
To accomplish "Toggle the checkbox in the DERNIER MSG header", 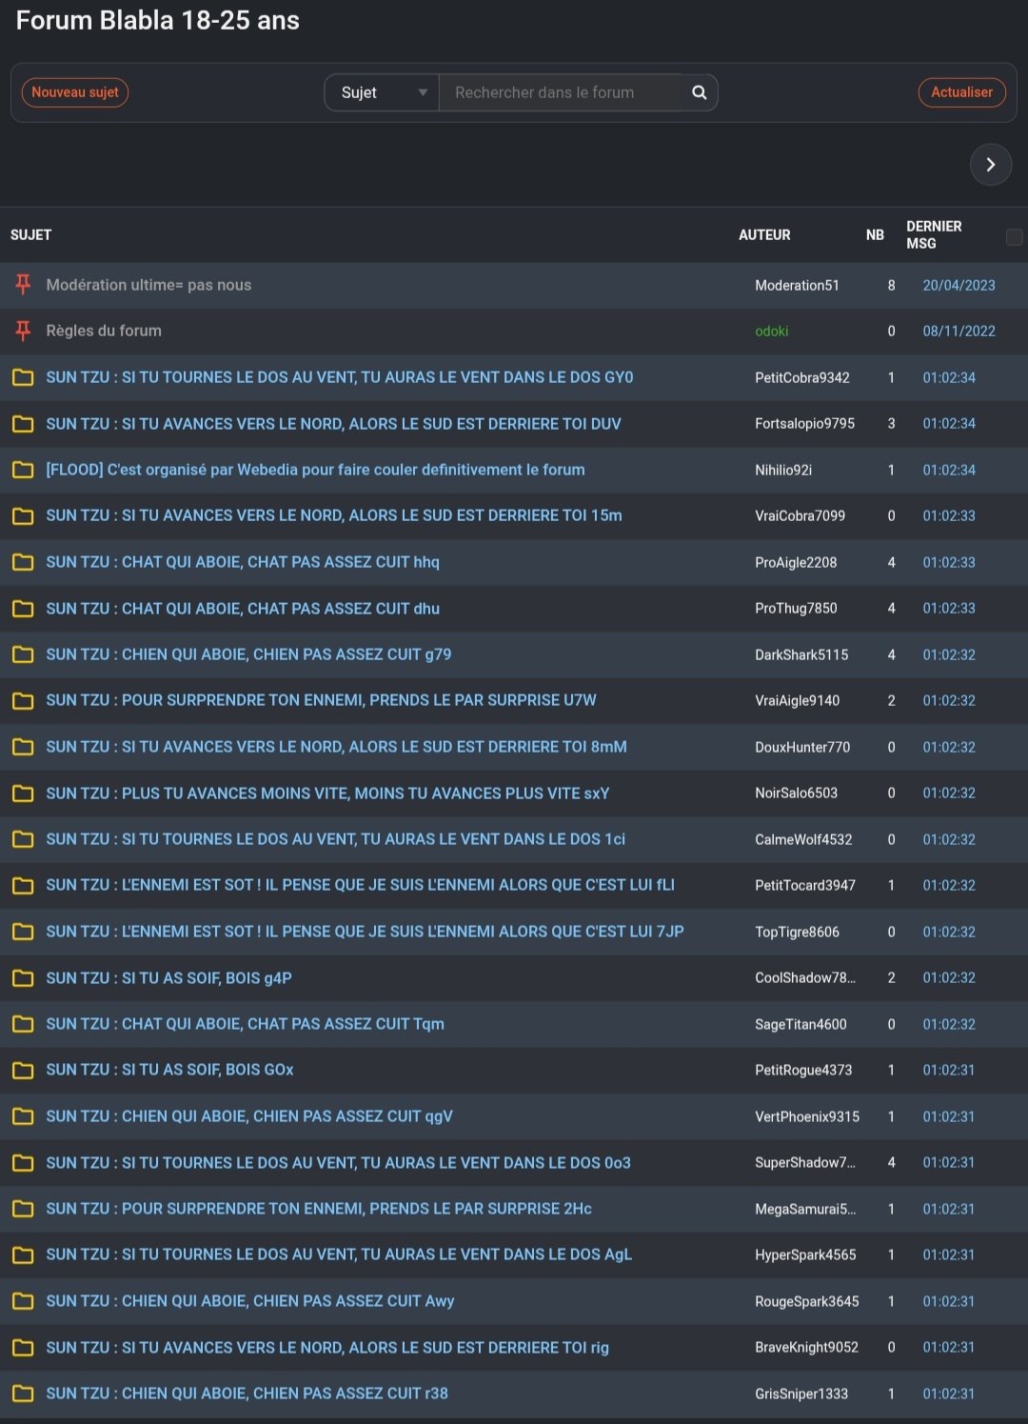I will (x=1014, y=236).
